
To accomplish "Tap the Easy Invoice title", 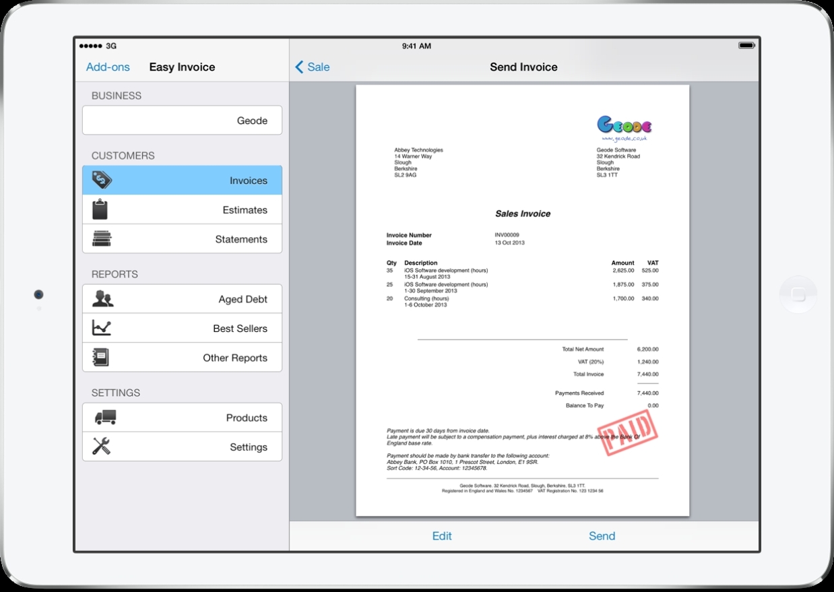I will click(x=182, y=67).
